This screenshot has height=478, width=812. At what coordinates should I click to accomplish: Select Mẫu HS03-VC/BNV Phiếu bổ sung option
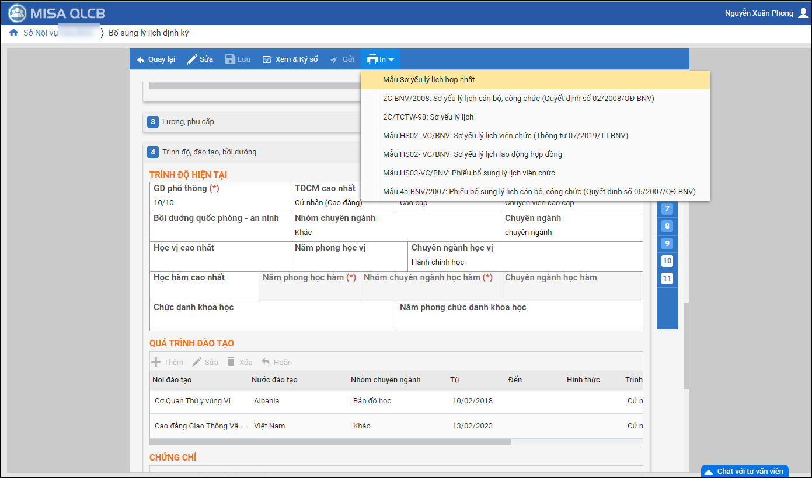pyautogui.click(x=468, y=173)
